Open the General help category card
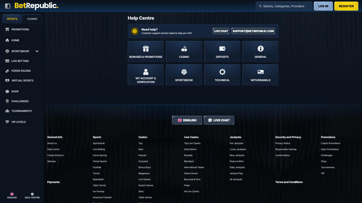This screenshot has width=362, height=203. pos(261,51)
